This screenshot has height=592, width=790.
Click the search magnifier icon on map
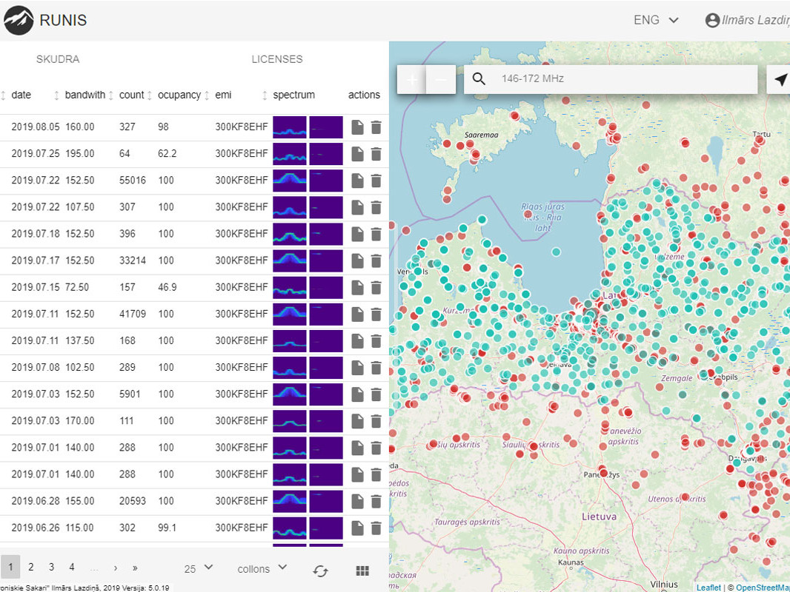[479, 79]
